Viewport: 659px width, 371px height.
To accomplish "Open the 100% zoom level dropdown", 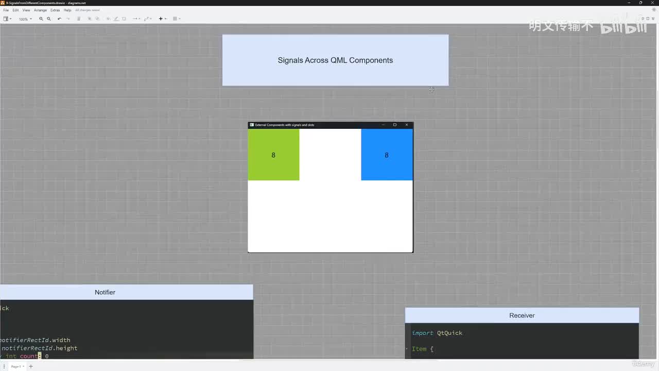I will click(x=25, y=19).
